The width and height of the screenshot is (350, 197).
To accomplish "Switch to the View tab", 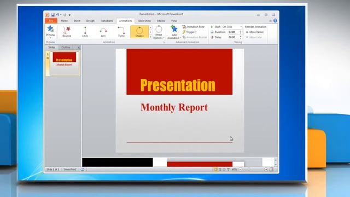I will pos(174,21).
